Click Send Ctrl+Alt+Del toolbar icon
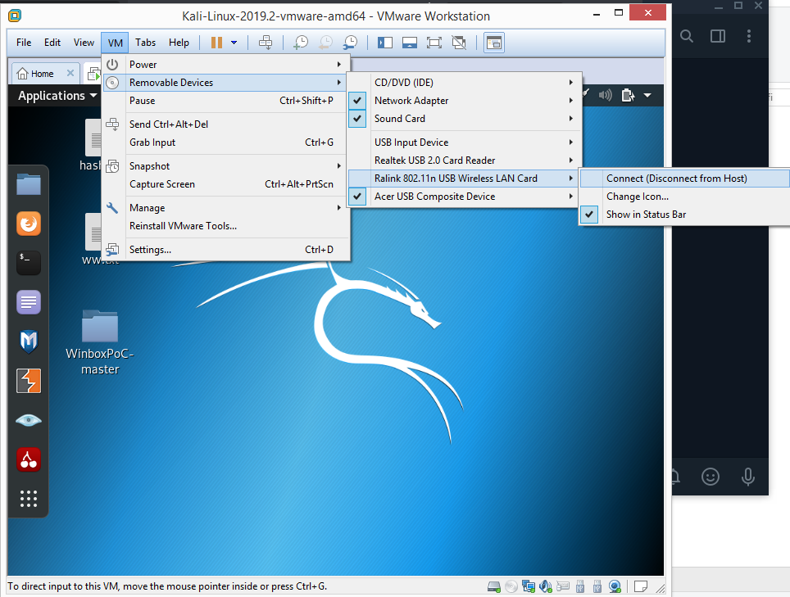 [266, 43]
